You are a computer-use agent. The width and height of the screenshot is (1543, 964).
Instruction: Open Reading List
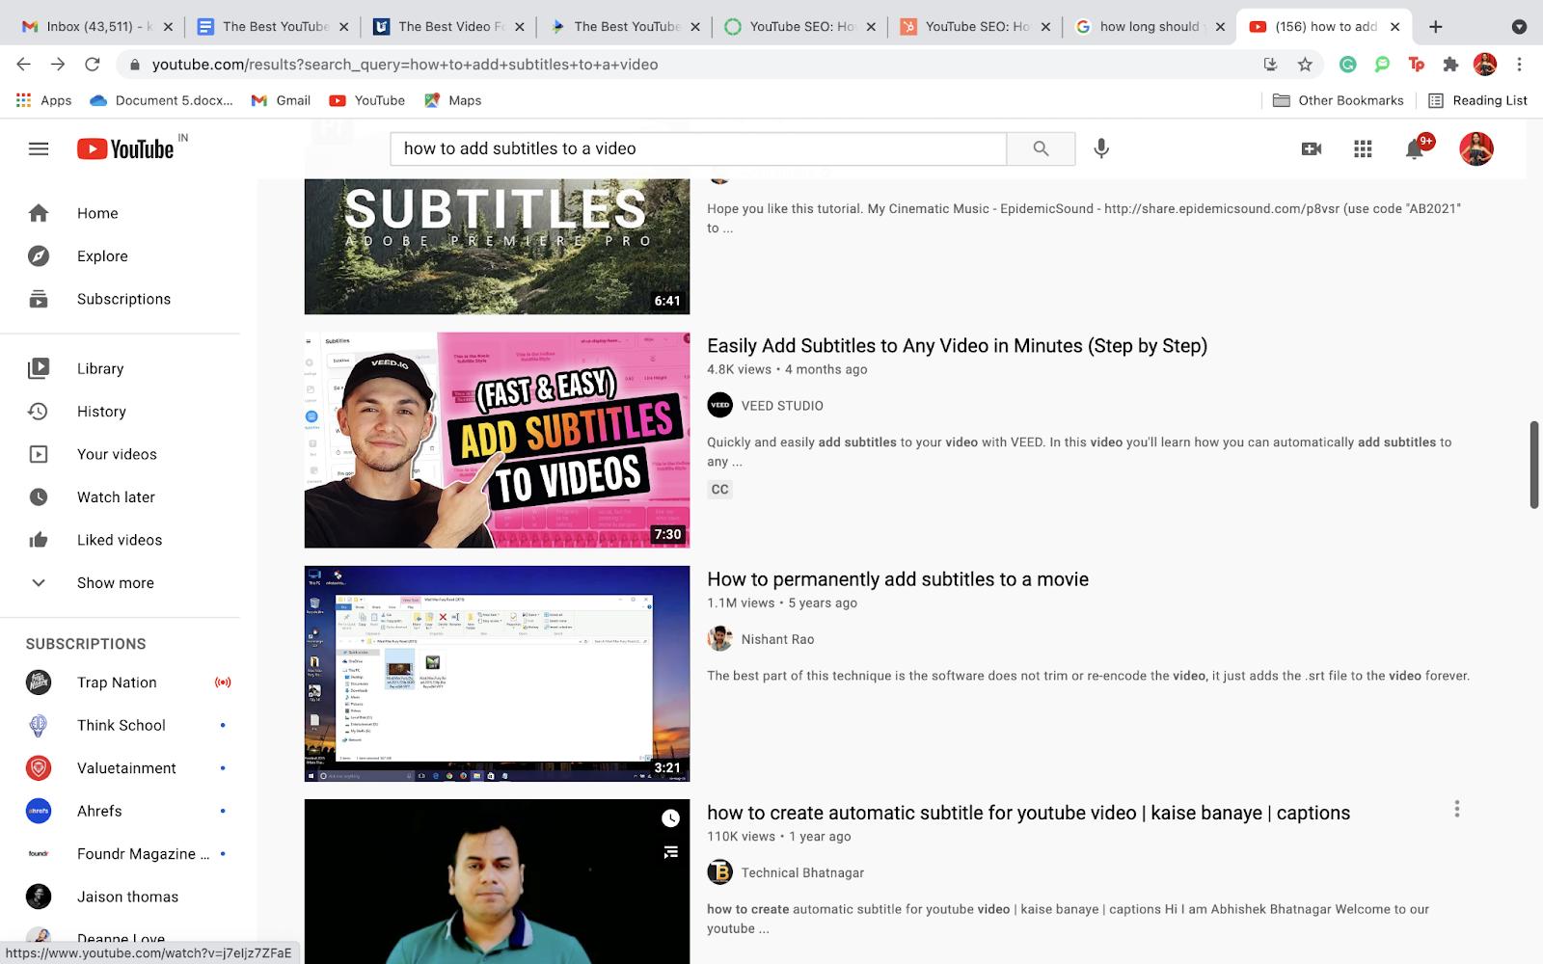[x=1477, y=100]
